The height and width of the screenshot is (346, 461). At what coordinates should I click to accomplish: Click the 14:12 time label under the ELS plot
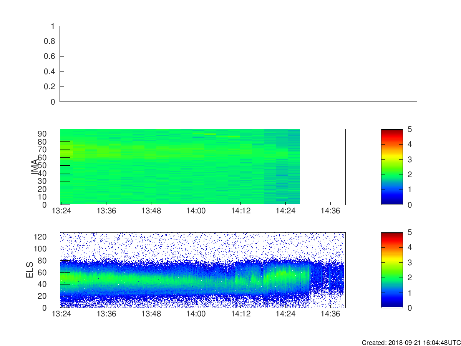pyautogui.click(x=240, y=314)
